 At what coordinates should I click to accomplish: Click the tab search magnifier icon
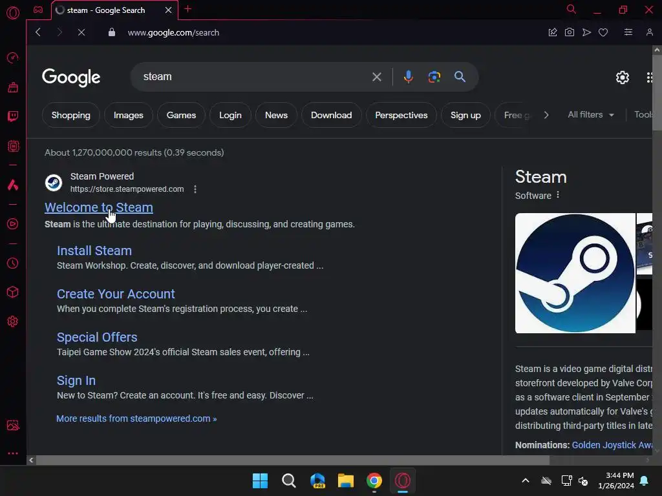[x=571, y=9]
